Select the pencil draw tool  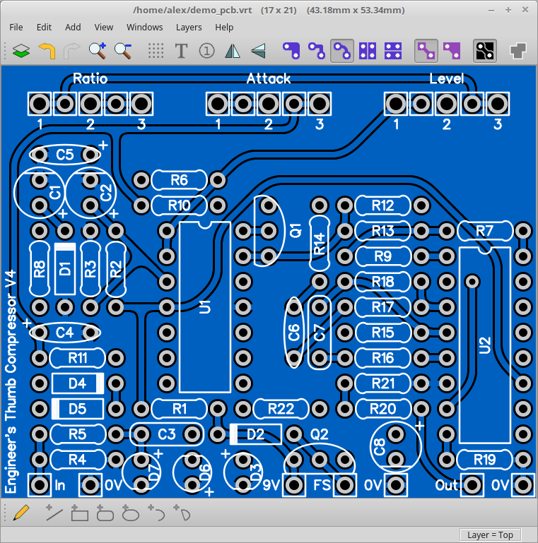(21, 513)
